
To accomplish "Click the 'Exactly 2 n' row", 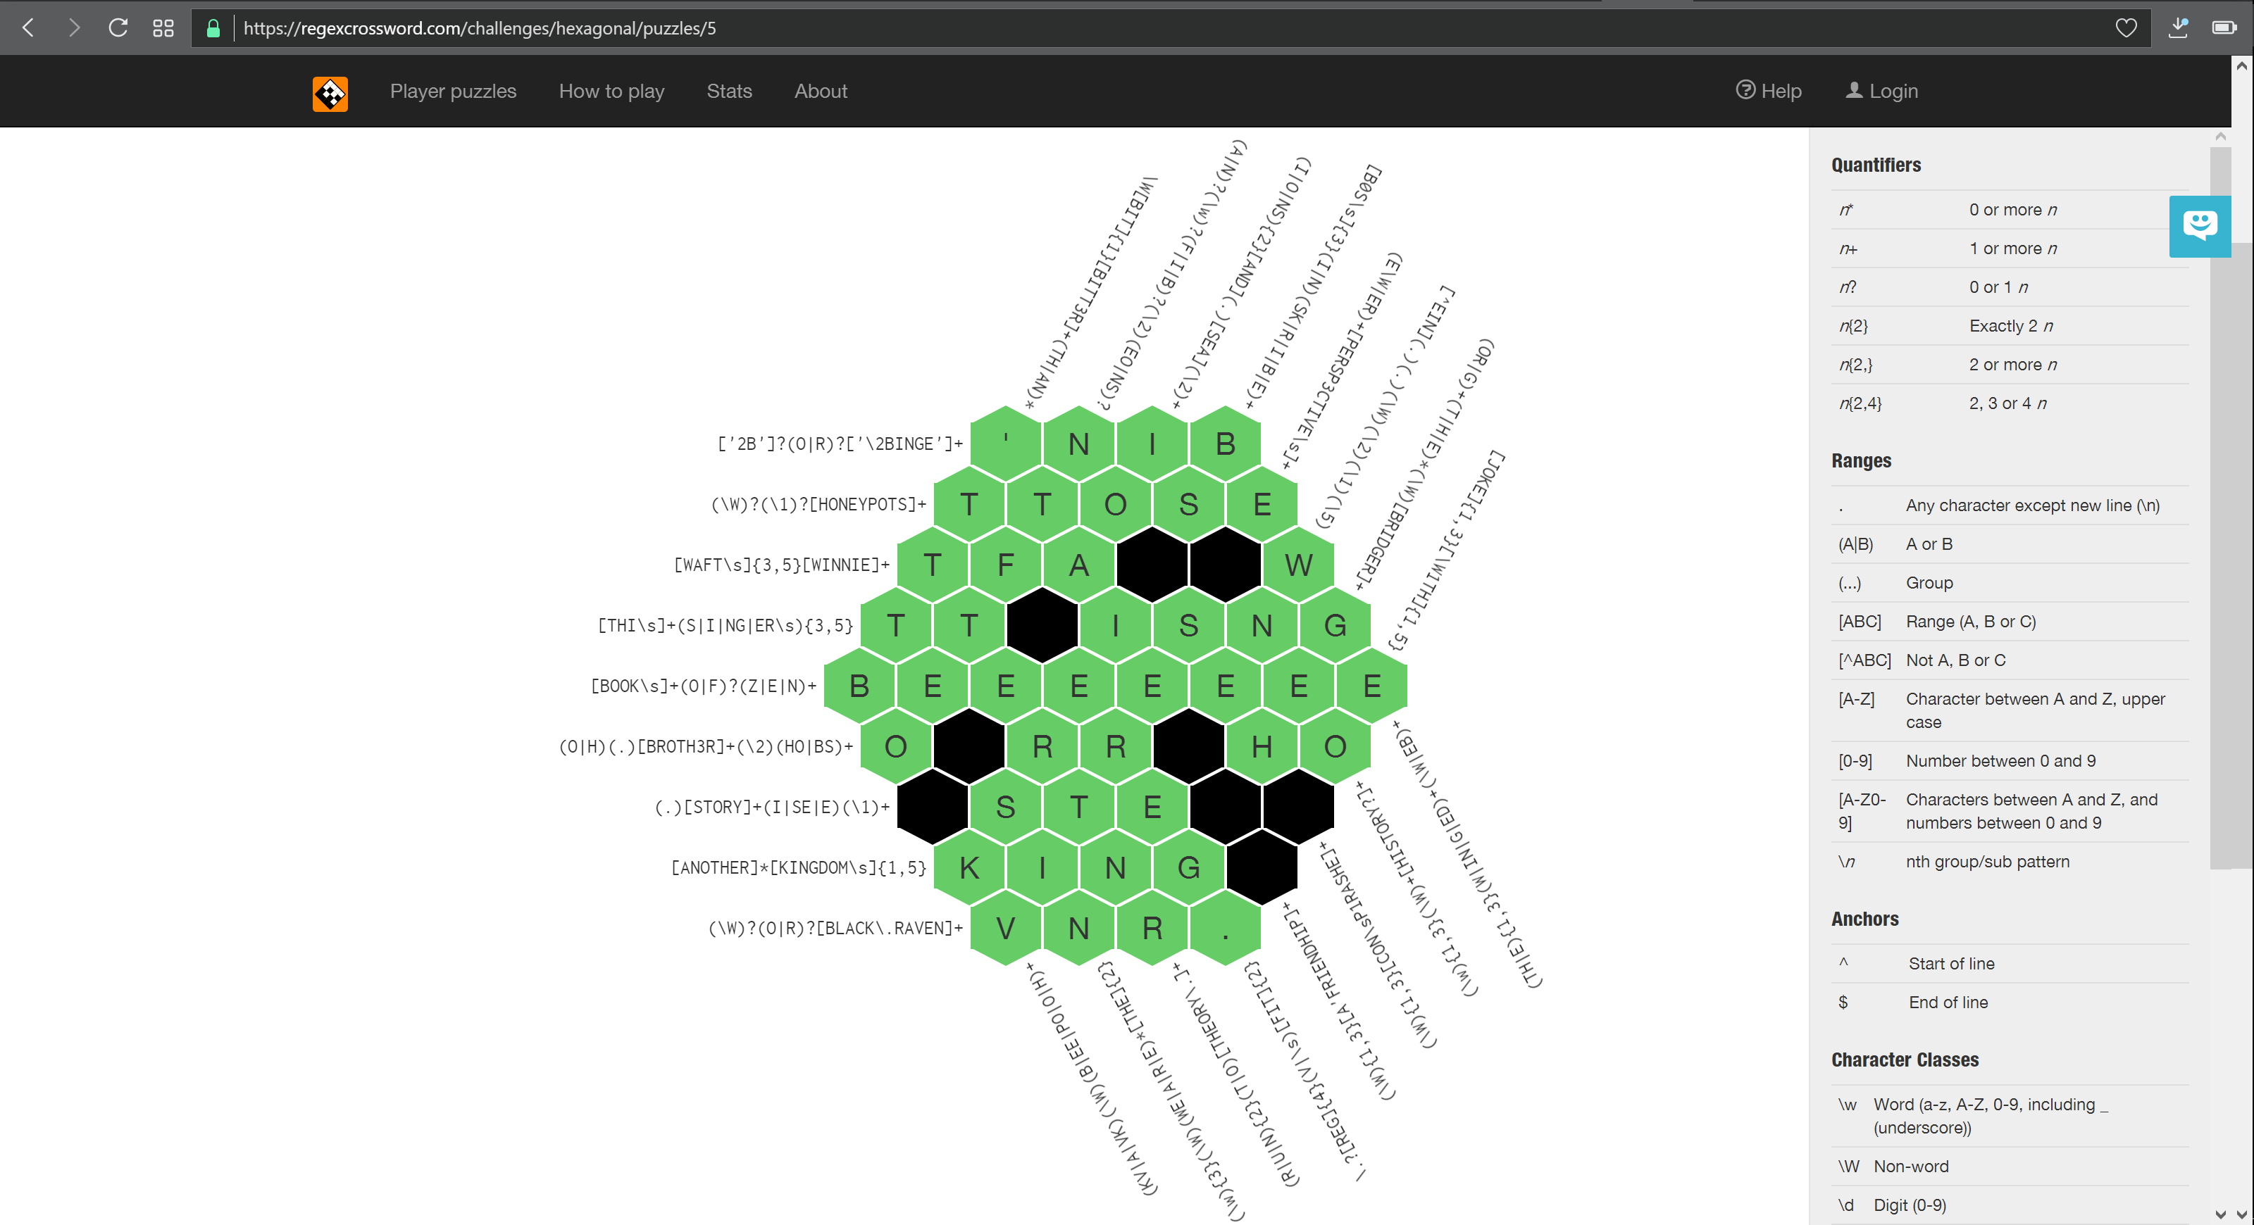I will tap(2010, 326).
